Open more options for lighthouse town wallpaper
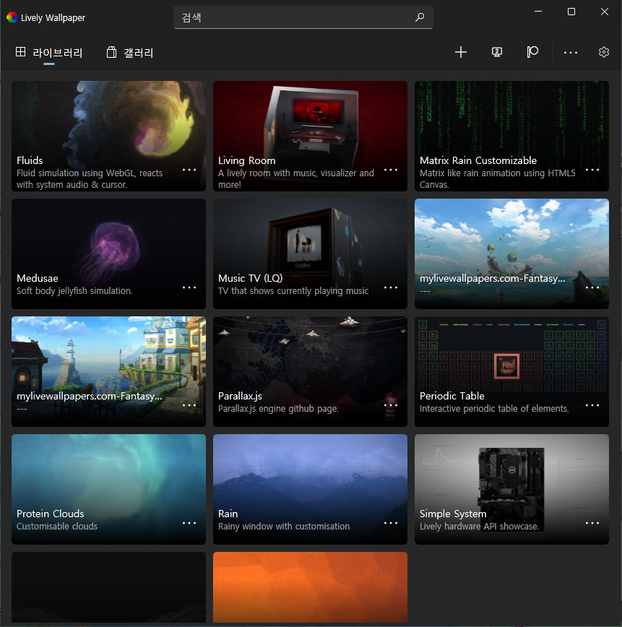The height and width of the screenshot is (627, 622). 189,405
